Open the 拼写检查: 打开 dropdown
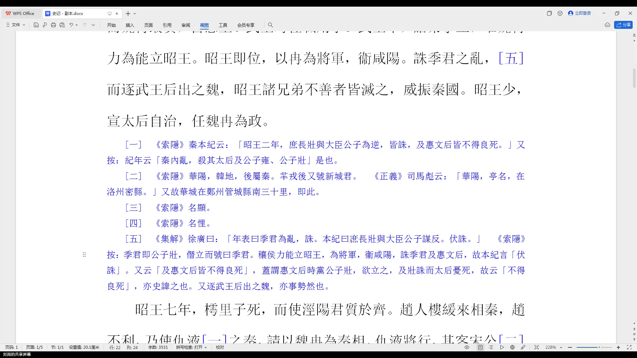The width and height of the screenshot is (637, 358). click(191, 347)
